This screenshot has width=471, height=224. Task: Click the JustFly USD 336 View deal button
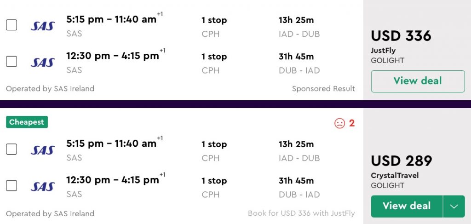(x=418, y=81)
